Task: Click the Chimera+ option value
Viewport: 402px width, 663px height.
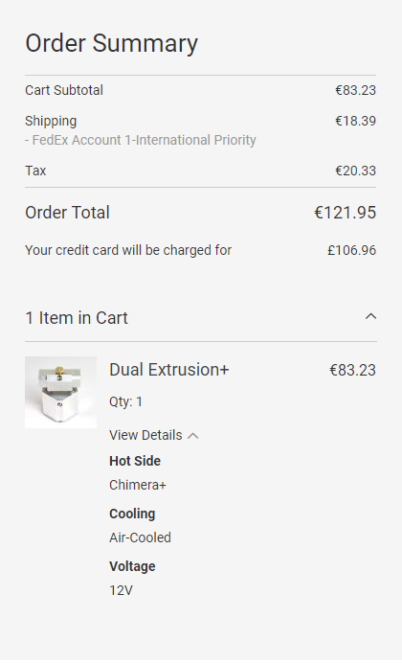Action: (138, 485)
